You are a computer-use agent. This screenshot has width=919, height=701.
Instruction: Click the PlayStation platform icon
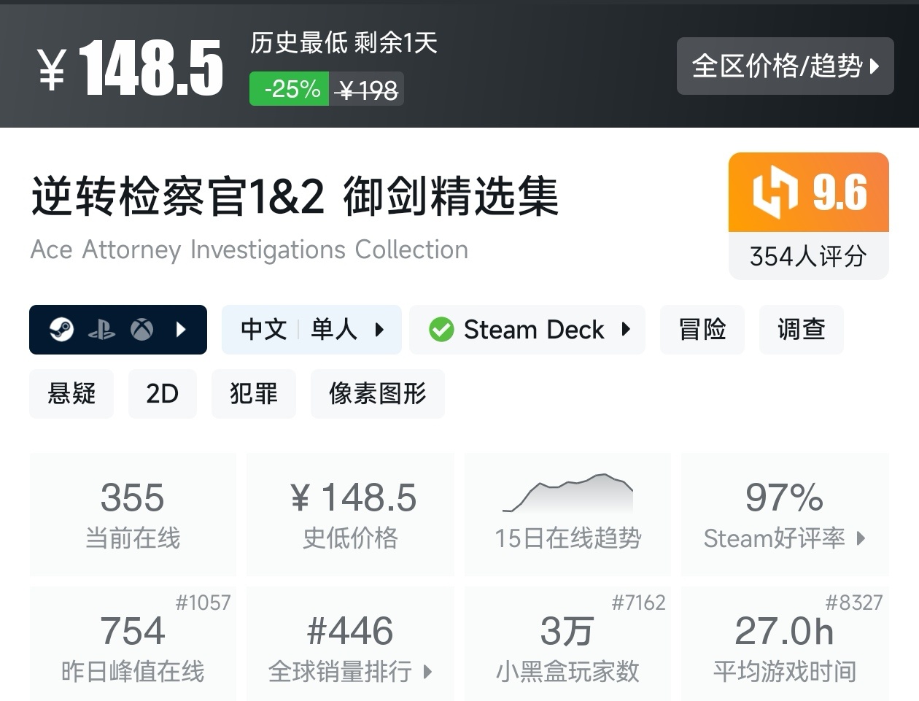(101, 330)
